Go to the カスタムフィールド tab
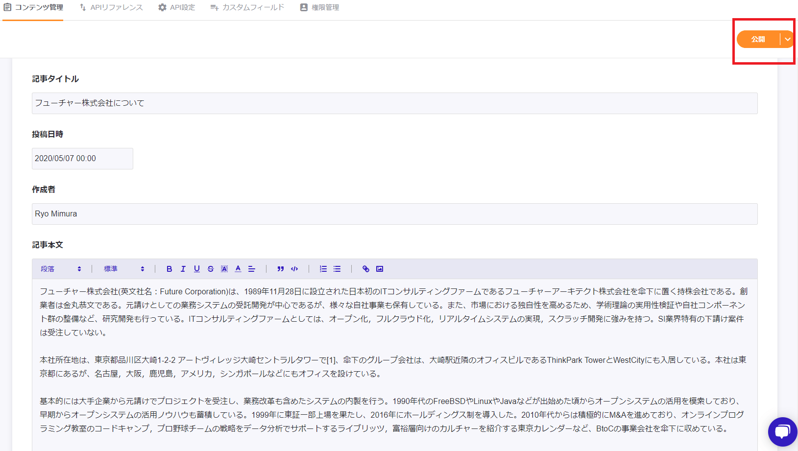The width and height of the screenshot is (798, 451). tap(247, 7)
